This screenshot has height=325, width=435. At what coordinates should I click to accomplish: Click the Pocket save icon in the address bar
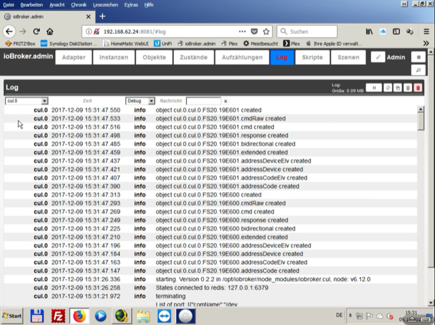(254, 32)
